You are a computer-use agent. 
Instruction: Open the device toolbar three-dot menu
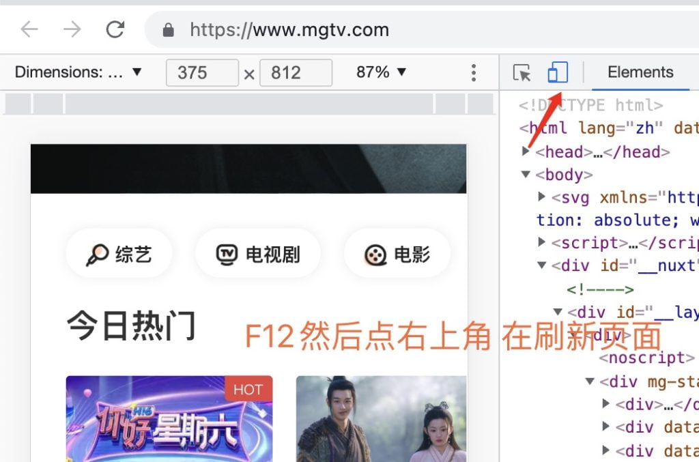coord(474,72)
